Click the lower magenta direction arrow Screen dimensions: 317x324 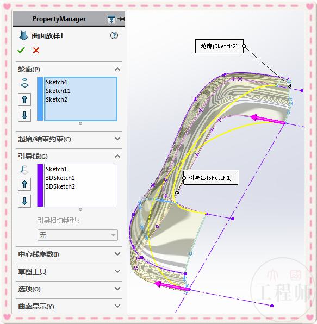tap(172, 286)
